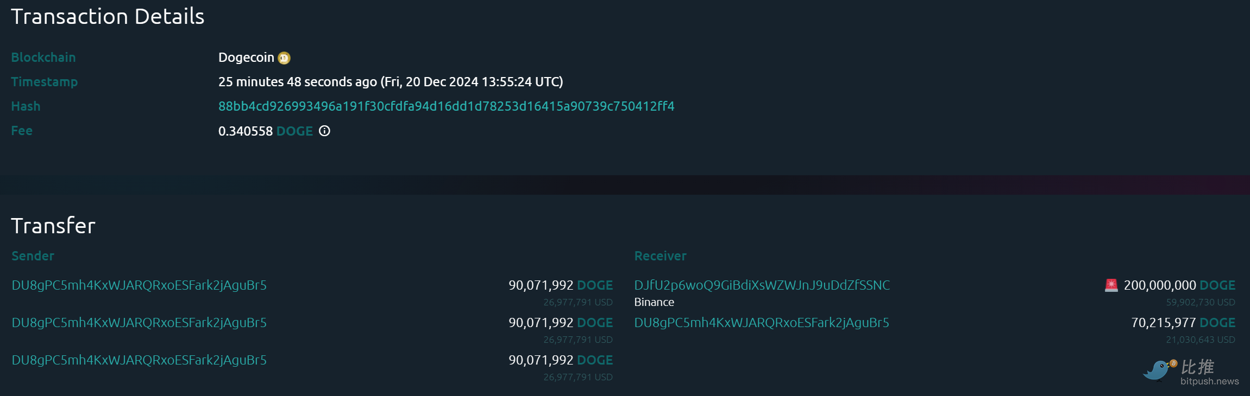Click the Transaction Details heading
1250x396 pixels.
(108, 17)
